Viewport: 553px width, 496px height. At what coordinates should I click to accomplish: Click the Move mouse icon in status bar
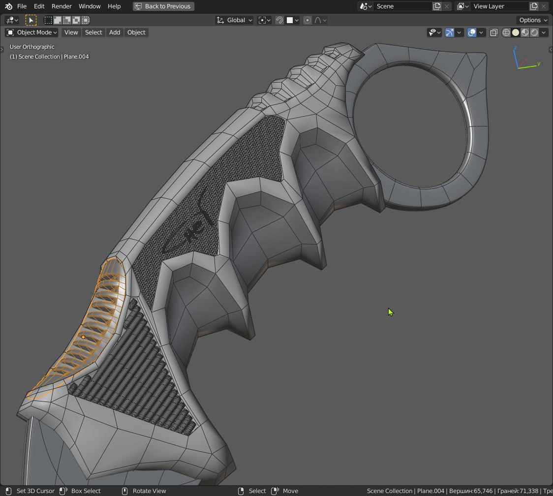click(275, 491)
